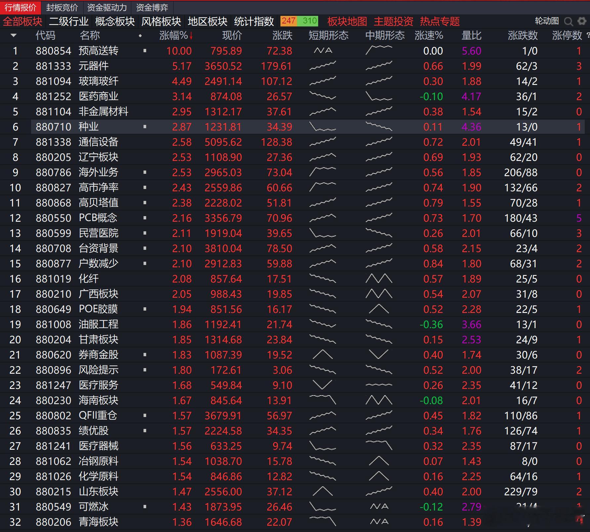The image size is (590, 532).
Task: Click the 中期形态 column header
Action: (x=385, y=35)
